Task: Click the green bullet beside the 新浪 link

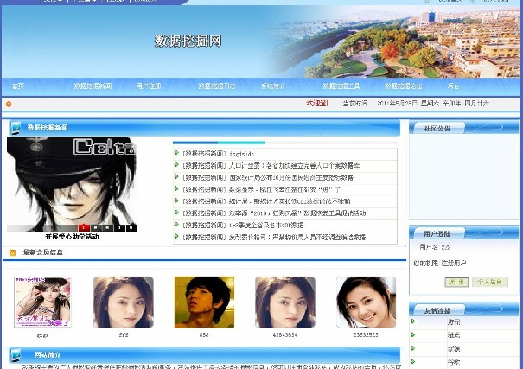Action: coord(413,349)
